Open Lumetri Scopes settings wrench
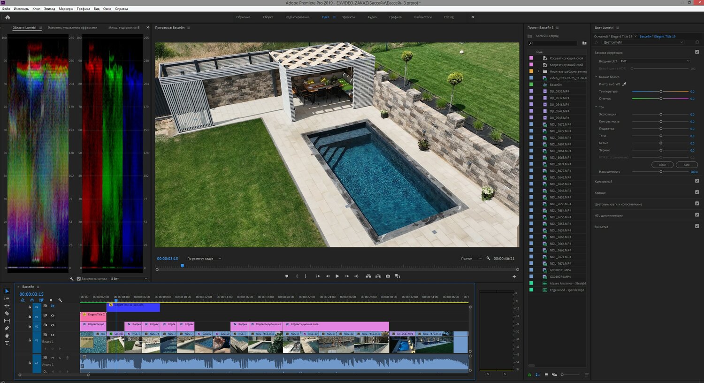Image resolution: width=704 pixels, height=383 pixels. pos(72,278)
